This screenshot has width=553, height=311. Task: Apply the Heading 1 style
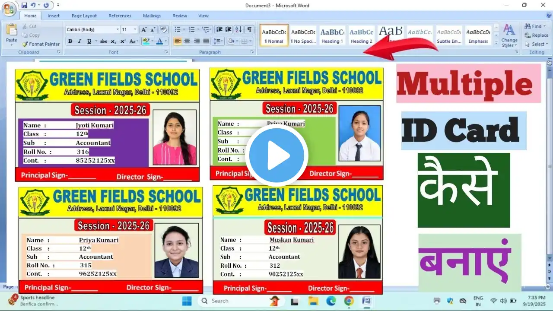tap(332, 35)
